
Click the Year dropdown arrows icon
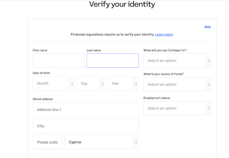click(136, 83)
